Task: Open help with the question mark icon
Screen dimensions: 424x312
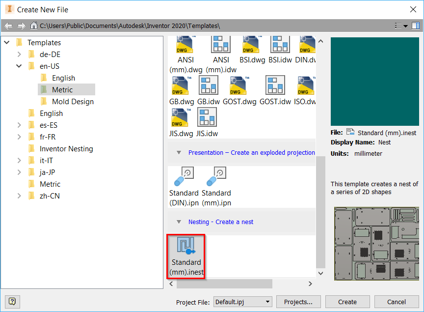Action: [x=12, y=302]
